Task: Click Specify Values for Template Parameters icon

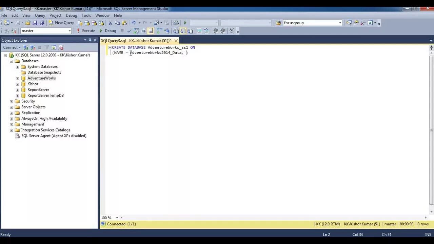Action: pos(232,31)
